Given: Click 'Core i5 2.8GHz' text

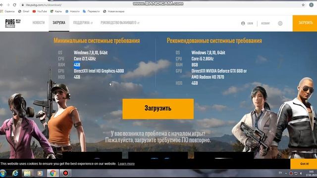Looking at the screenshot, I should pos(203,59).
